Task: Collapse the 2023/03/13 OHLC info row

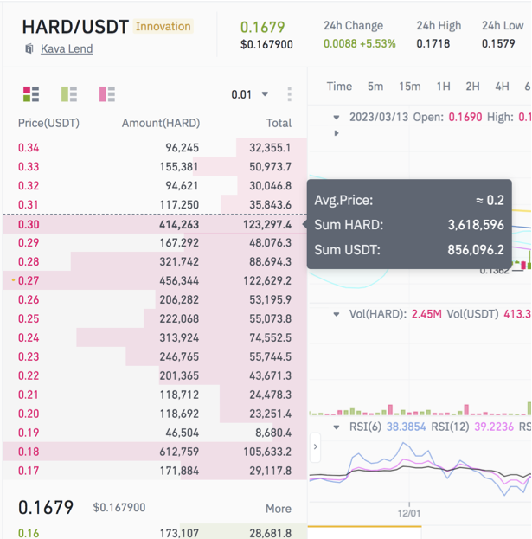Action: (337, 118)
